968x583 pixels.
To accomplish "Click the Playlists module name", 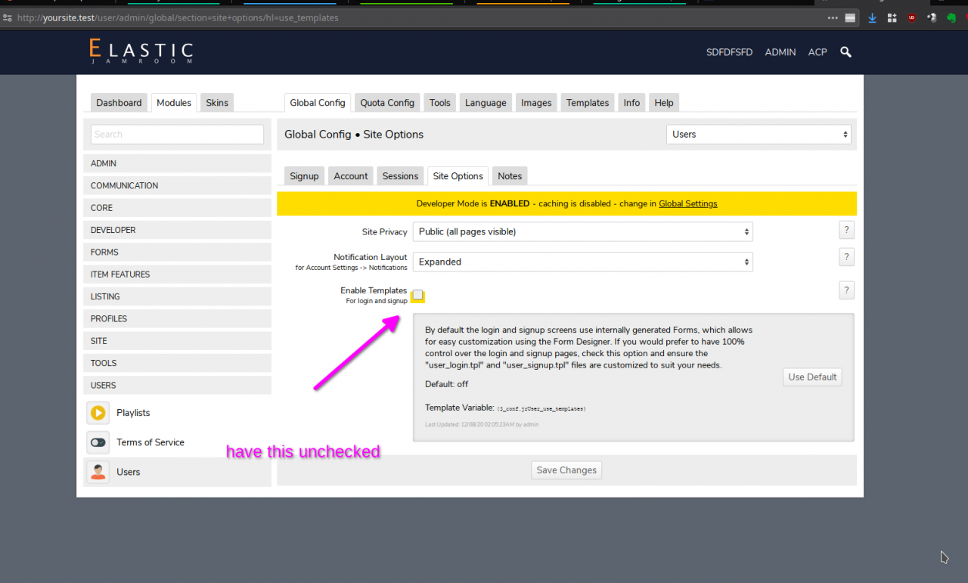I will click(133, 413).
